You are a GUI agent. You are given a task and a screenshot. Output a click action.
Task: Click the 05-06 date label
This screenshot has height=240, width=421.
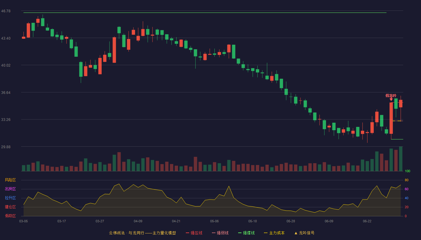214,221
